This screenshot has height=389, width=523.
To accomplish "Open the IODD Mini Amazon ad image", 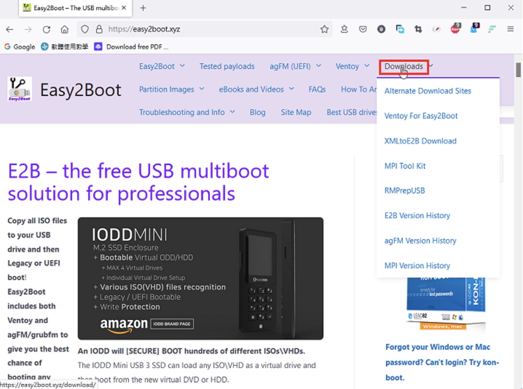I will 201,278.
